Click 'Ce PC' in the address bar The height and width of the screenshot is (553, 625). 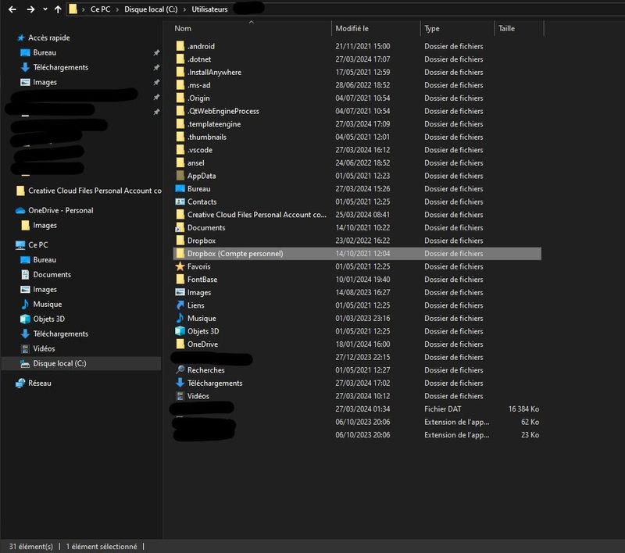point(100,9)
